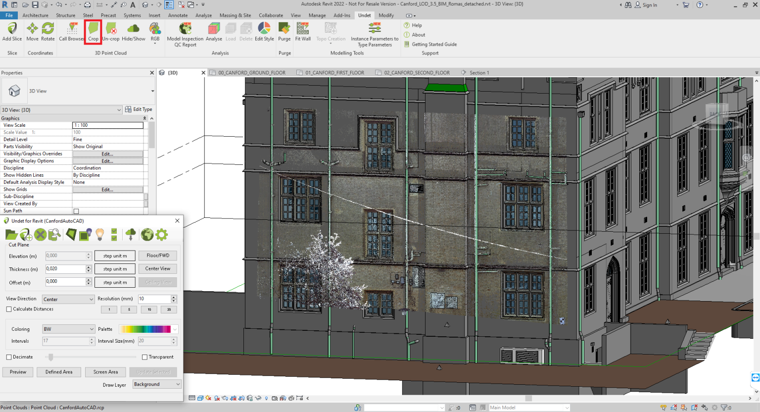Click the Screen Area button
This screenshot has width=760, height=412.
105,372
